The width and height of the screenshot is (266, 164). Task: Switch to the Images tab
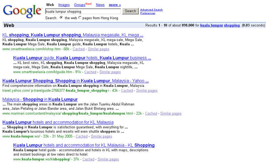pyautogui.click(x=64, y=5)
